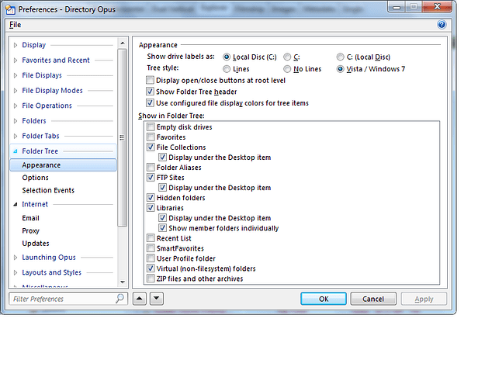Expand the Favorites and Recent category

(x=16, y=61)
